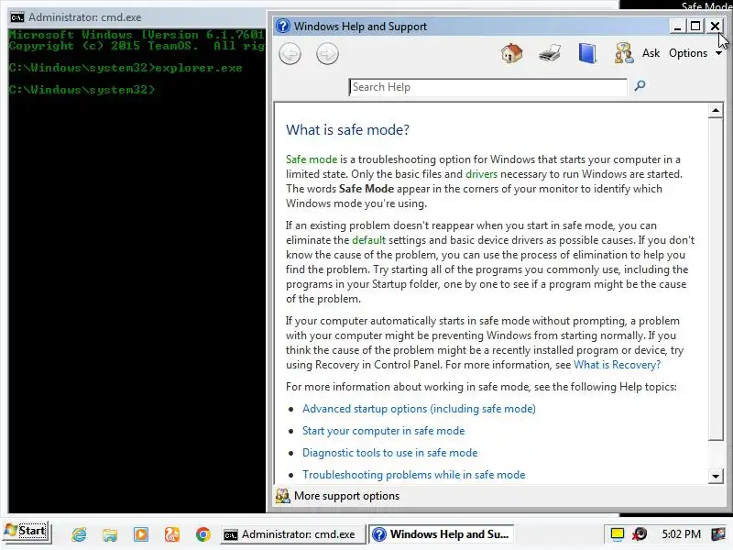Print this help topic via printer icon

(x=550, y=53)
